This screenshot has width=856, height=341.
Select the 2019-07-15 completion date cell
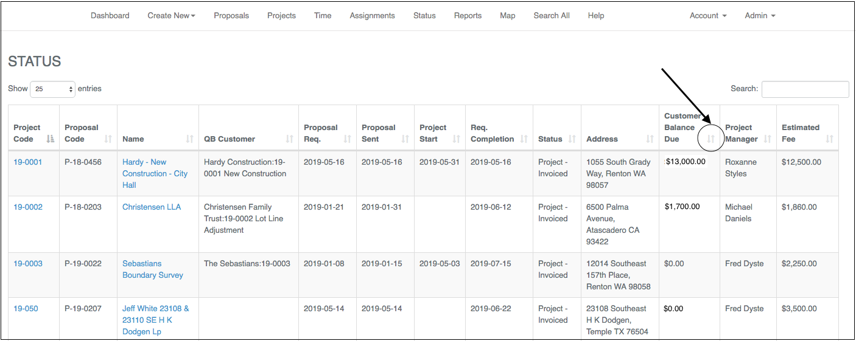click(x=499, y=275)
